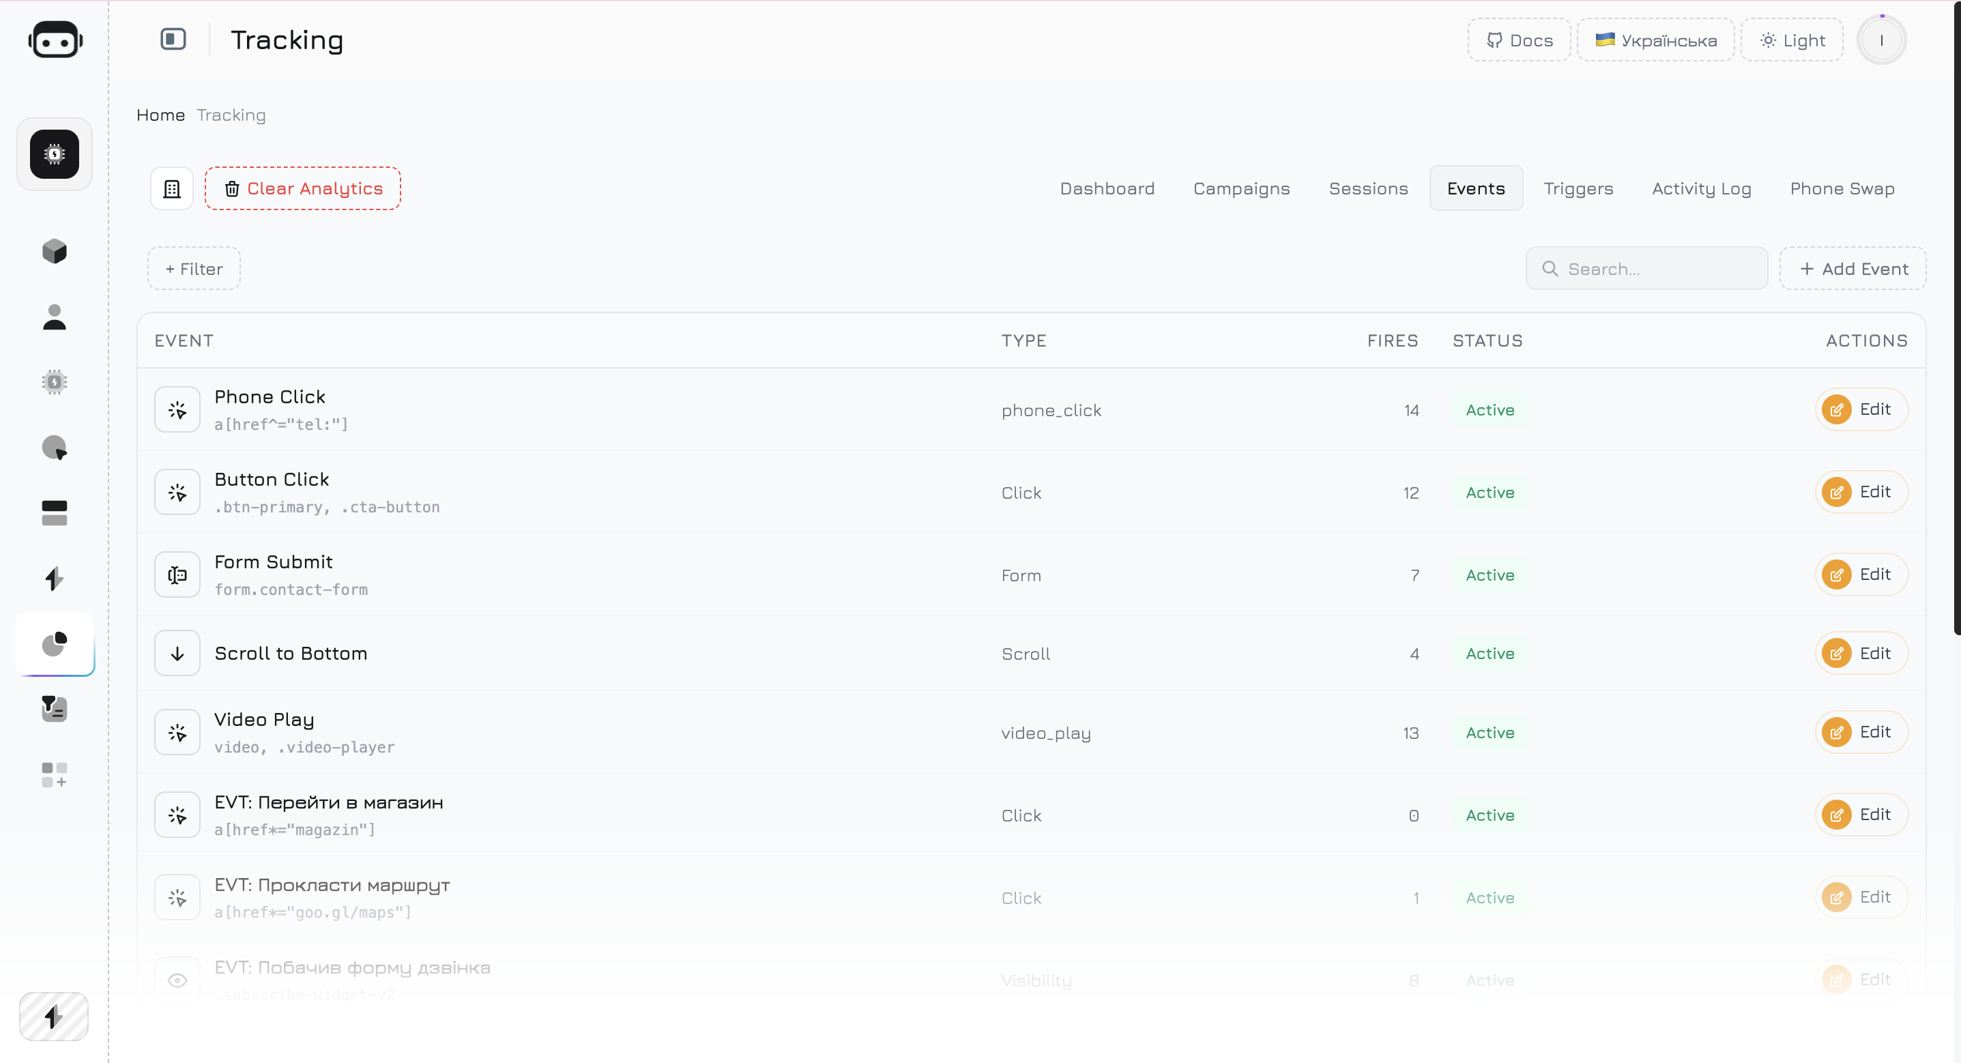Click the cube icon in sidebar
The width and height of the screenshot is (1961, 1063).
click(x=54, y=251)
